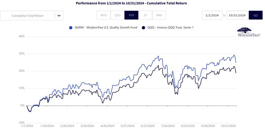Click the 6/25/2024 x-axis date label
The image size is (265, 129).
pyautogui.click(x=147, y=126)
